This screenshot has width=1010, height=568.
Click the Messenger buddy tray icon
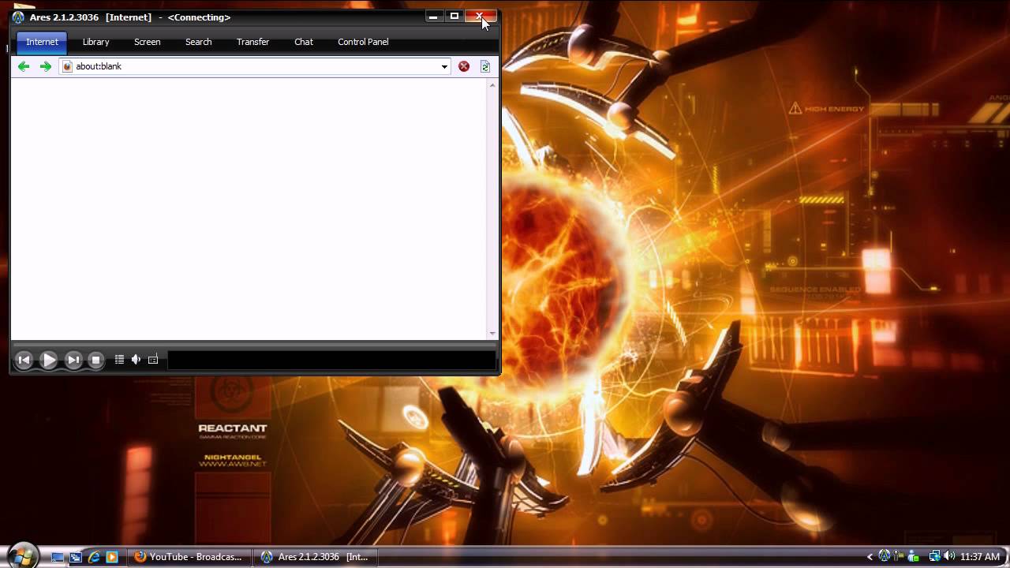(914, 557)
